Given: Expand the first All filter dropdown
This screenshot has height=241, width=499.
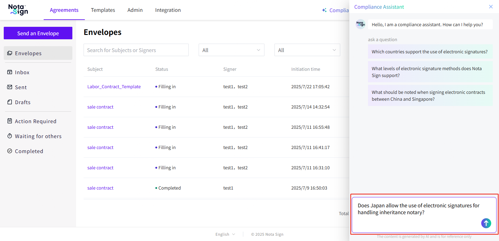Looking at the screenshot, I should click(231, 50).
